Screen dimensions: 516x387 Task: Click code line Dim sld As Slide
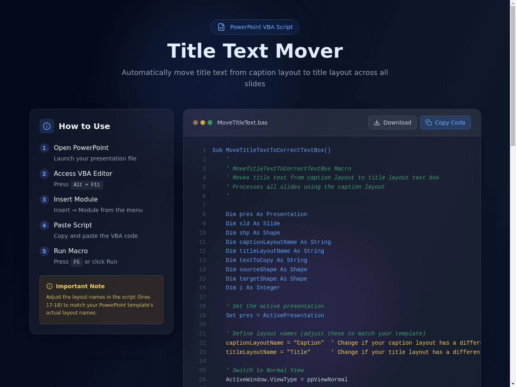253,224
